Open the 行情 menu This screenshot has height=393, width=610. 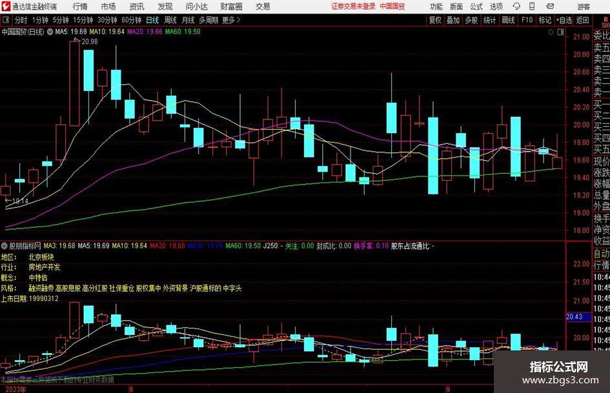[x=80, y=6]
